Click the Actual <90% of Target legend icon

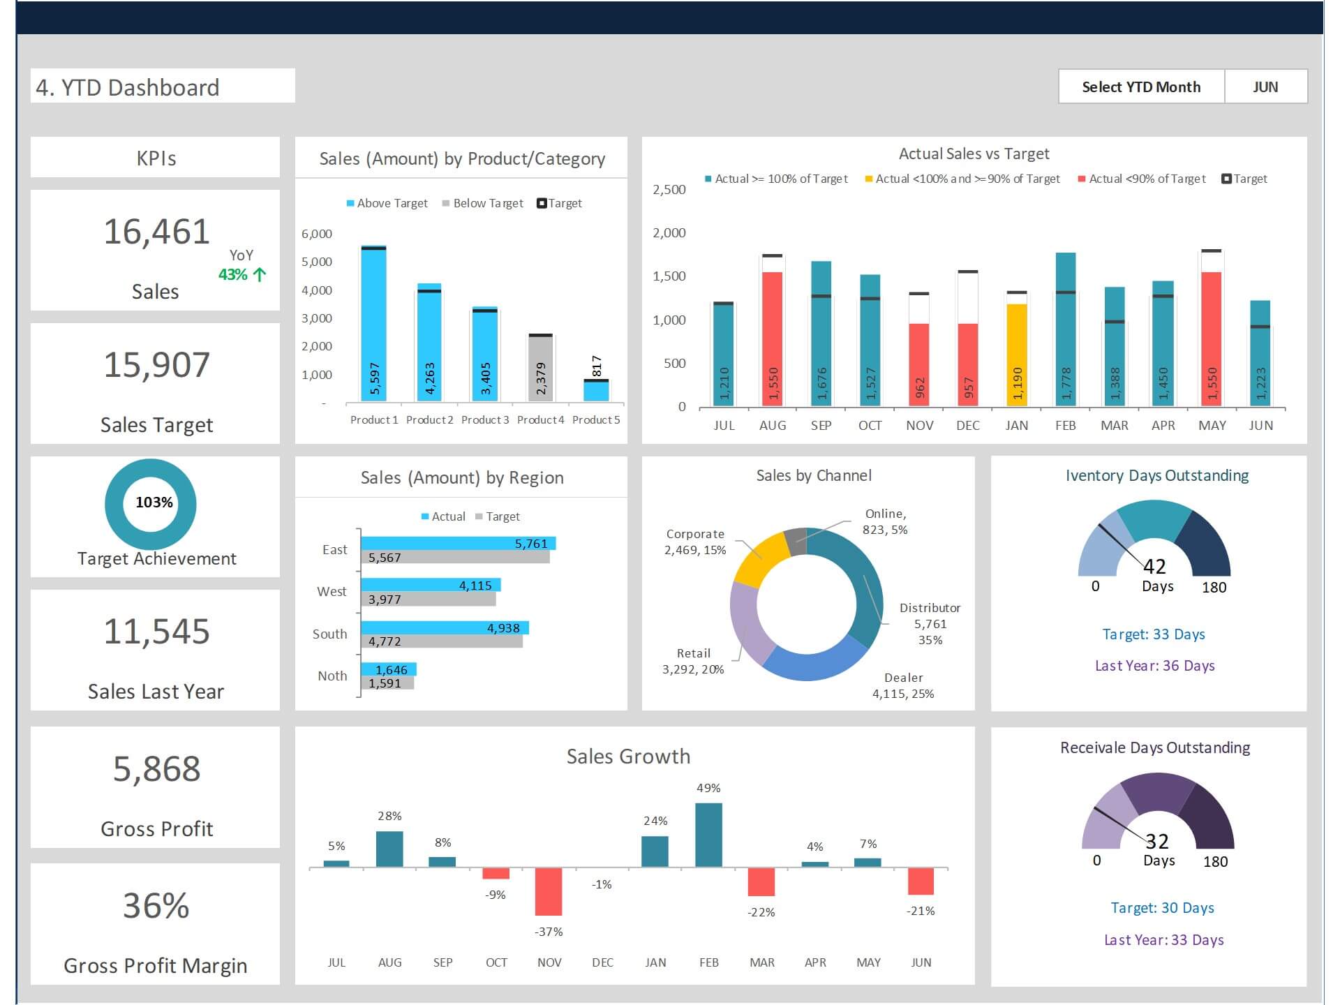click(x=1085, y=179)
